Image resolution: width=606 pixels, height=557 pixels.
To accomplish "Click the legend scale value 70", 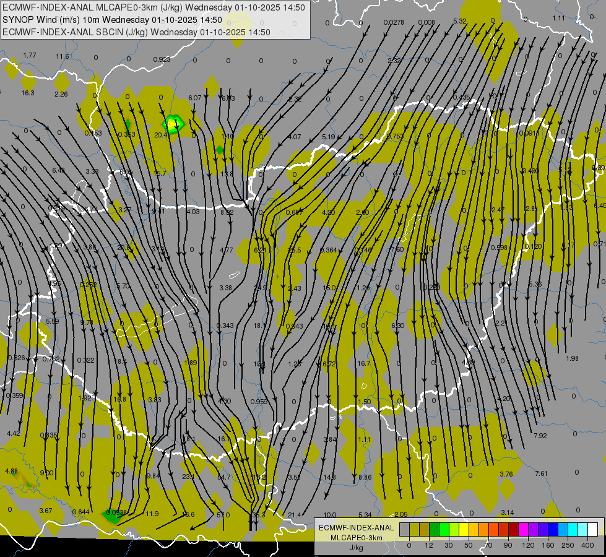I will [488, 545].
